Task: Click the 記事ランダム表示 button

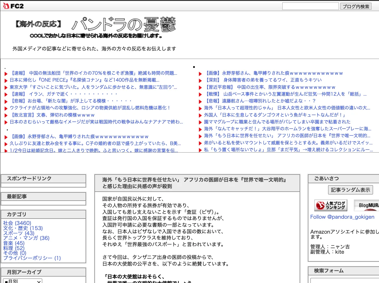Action: pos(351,190)
